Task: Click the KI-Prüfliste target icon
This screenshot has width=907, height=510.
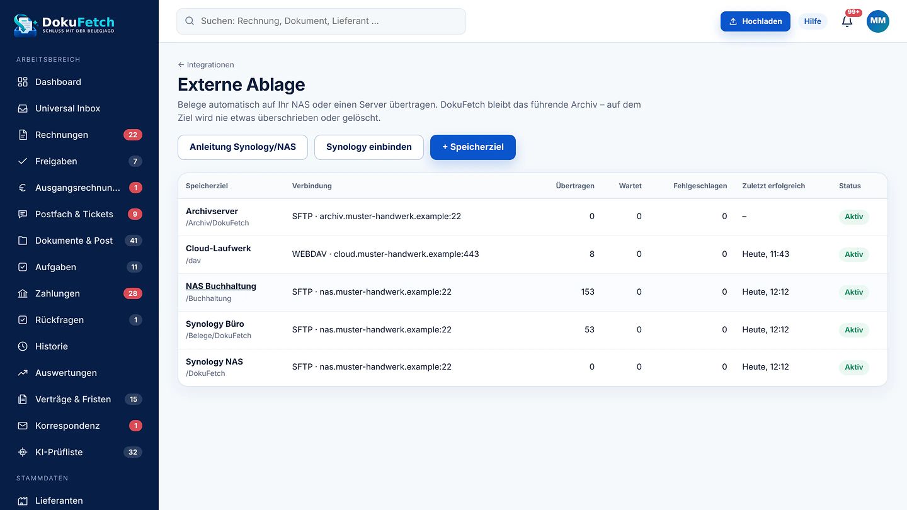Action: [x=23, y=452]
